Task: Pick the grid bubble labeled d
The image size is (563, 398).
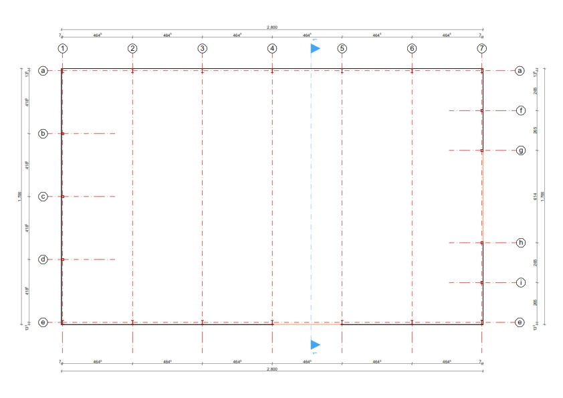Action: click(x=43, y=260)
